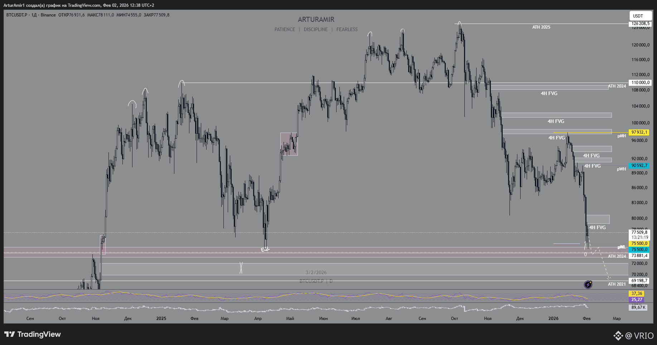Viewport: 657px width, 345px height.
Task: Click the EQL marker at the April low
Action: (265, 250)
